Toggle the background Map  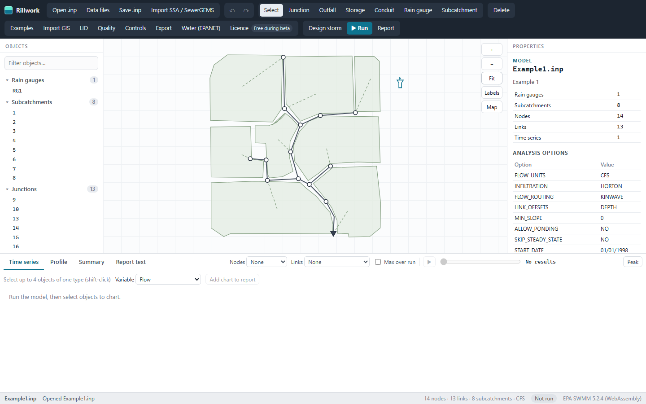pos(492,107)
